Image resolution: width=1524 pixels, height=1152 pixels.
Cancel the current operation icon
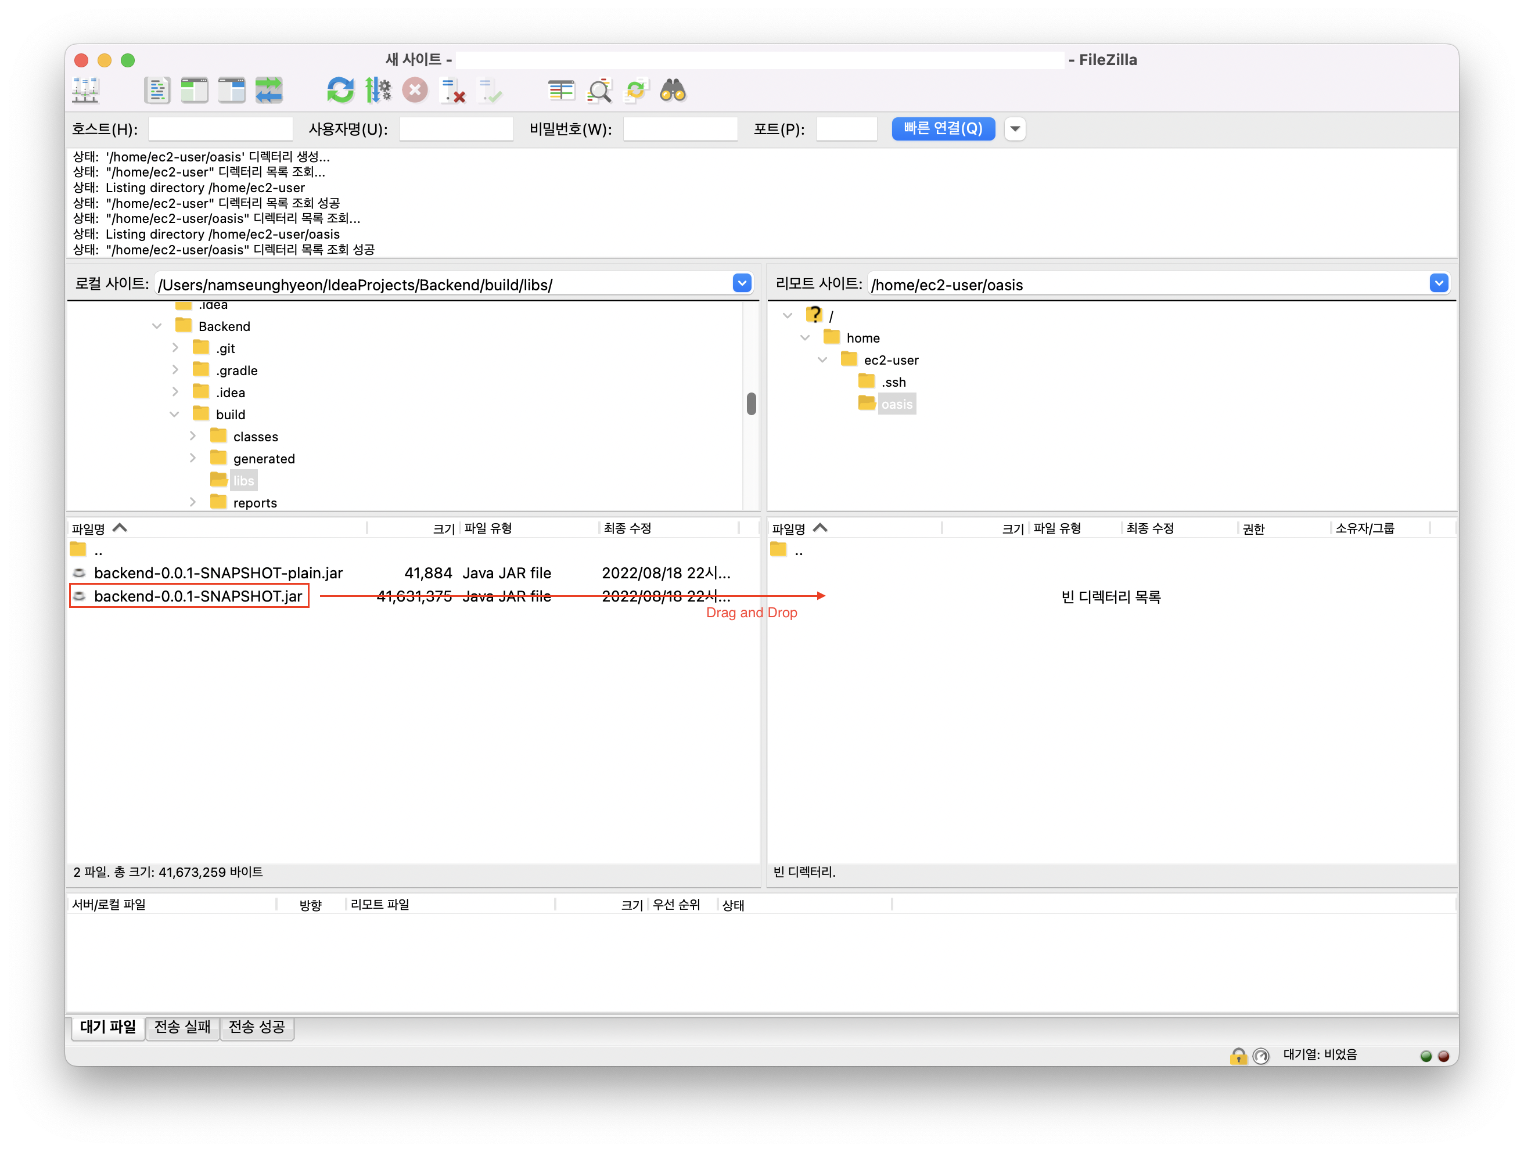click(x=415, y=90)
